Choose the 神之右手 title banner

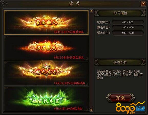pos(46,73)
